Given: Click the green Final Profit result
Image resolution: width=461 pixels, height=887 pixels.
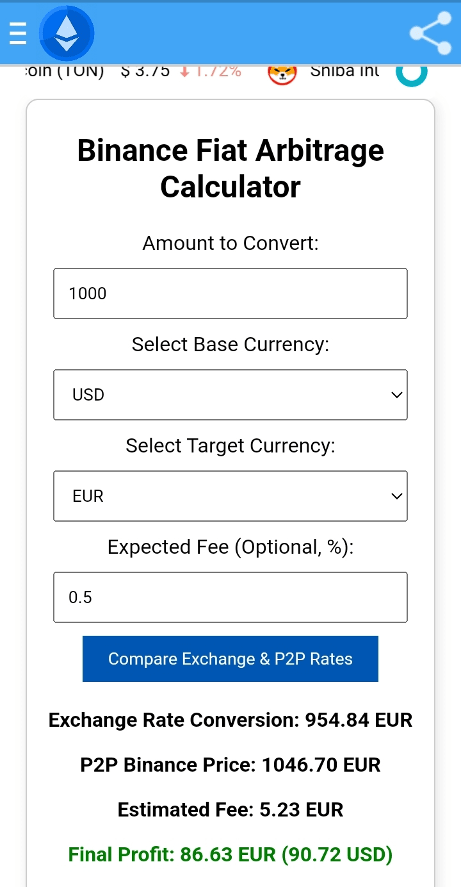Looking at the screenshot, I should [x=230, y=854].
